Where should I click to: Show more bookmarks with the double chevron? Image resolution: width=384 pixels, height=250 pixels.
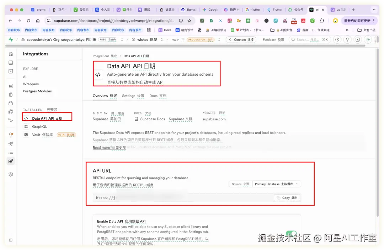pyautogui.click(x=347, y=30)
